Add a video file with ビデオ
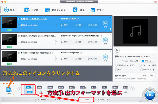Viewport: 158px width, 104px height. (31, 10)
